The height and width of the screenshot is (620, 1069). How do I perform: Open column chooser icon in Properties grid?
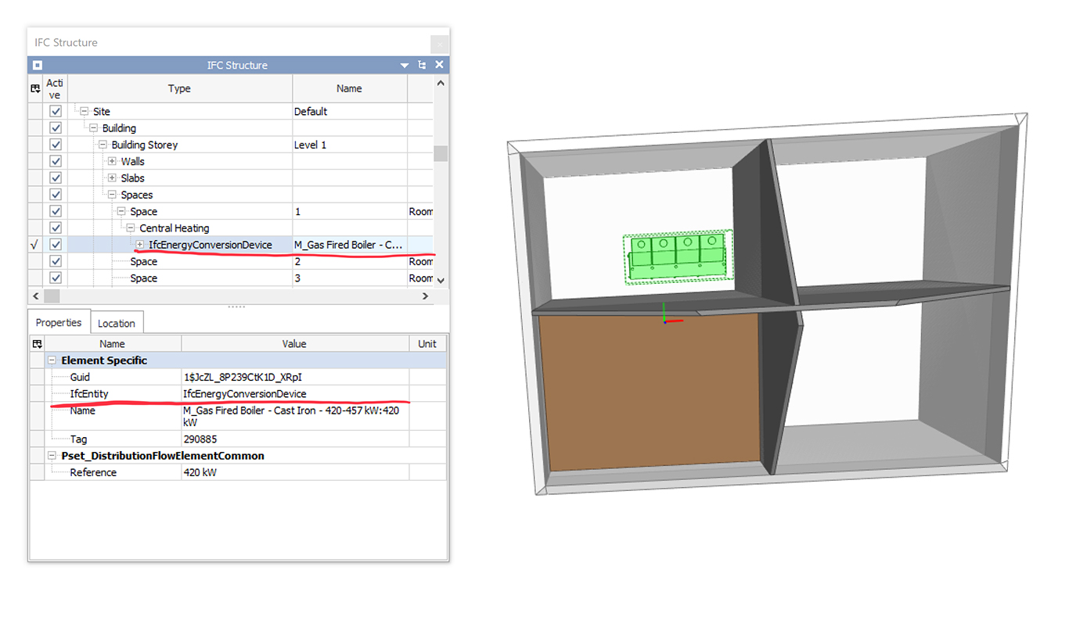(x=36, y=344)
